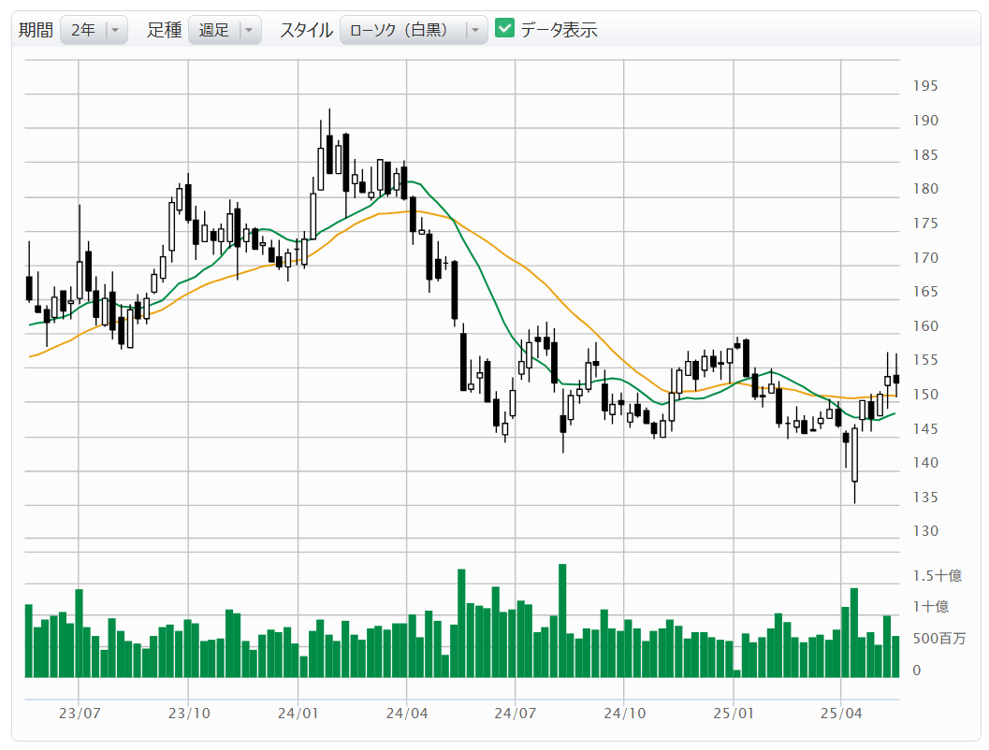Click the 期間 label text
Screen dimensions: 989x750
tap(36, 30)
